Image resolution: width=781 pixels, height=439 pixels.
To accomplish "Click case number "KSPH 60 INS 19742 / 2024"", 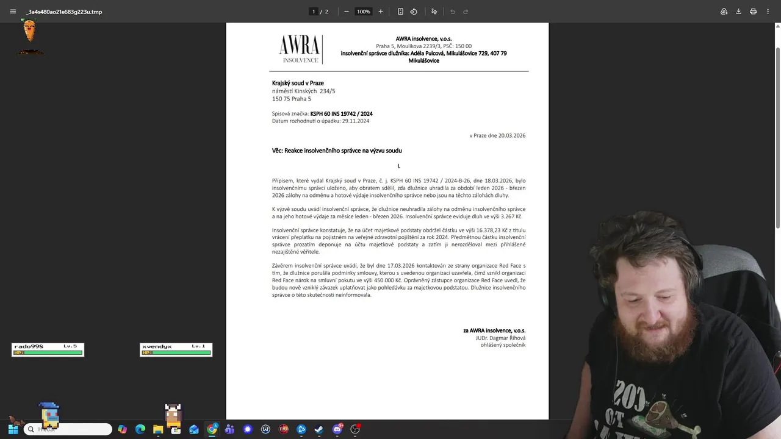I will coord(341,114).
